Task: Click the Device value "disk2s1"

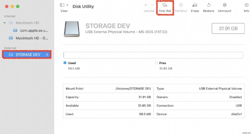Action: [x=237, y=114]
